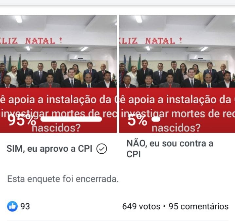
Task: Click the 95% result progress bar
Action: coord(71,119)
